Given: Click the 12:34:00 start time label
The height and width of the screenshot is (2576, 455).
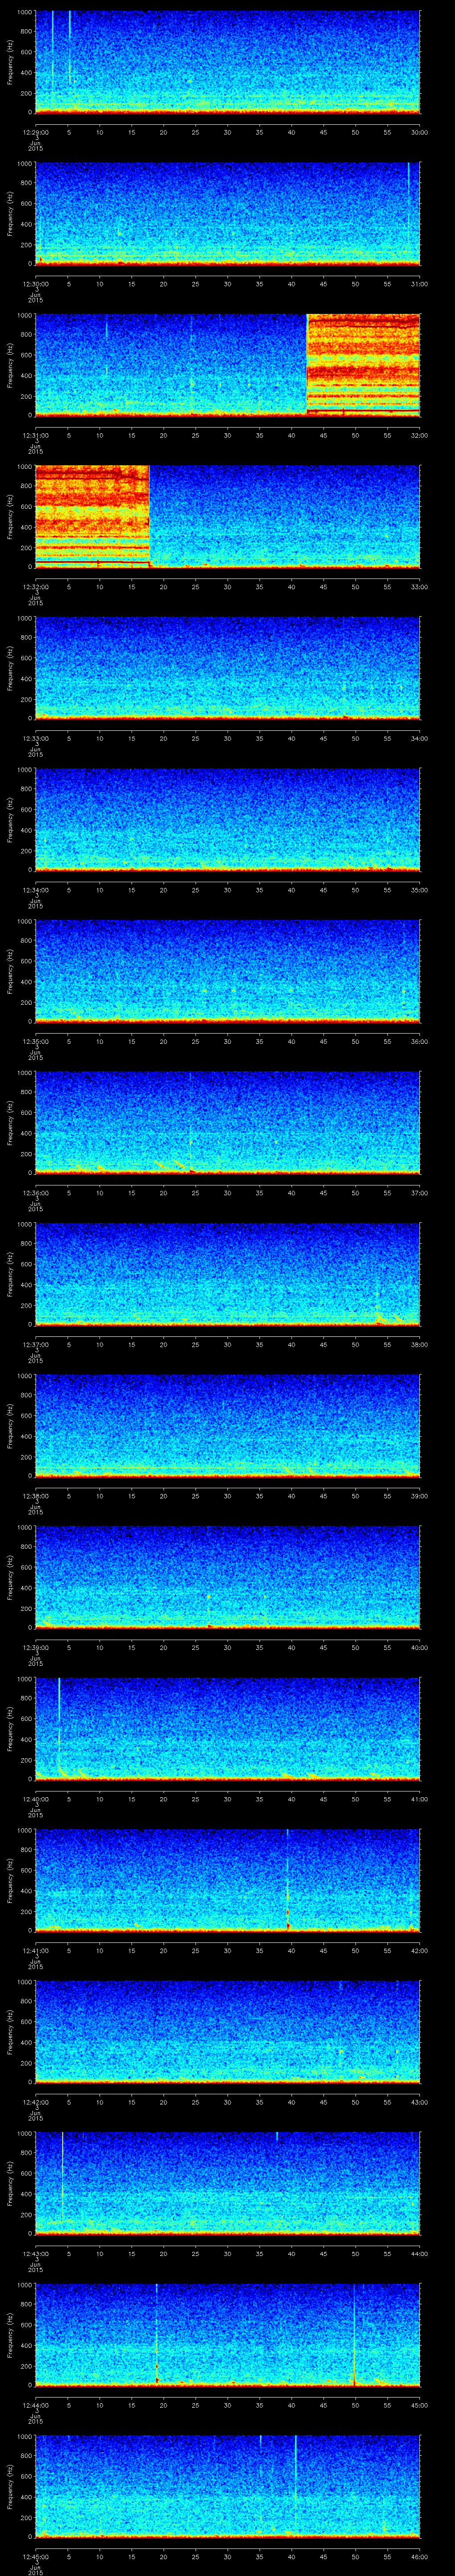Looking at the screenshot, I should pyautogui.click(x=35, y=890).
